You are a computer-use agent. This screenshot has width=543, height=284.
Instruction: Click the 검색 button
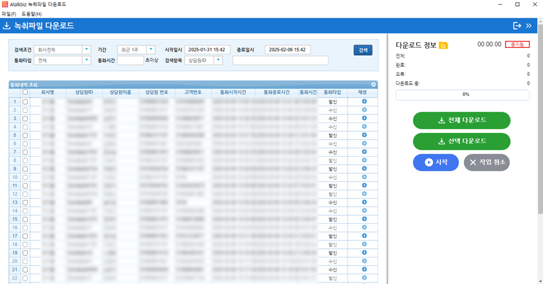click(363, 50)
